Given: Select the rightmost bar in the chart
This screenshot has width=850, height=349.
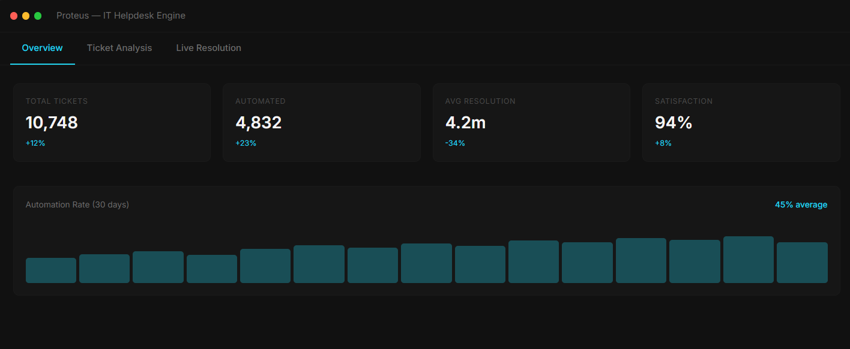Looking at the screenshot, I should pos(802,263).
